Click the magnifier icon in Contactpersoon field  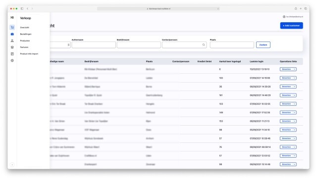(204, 45)
